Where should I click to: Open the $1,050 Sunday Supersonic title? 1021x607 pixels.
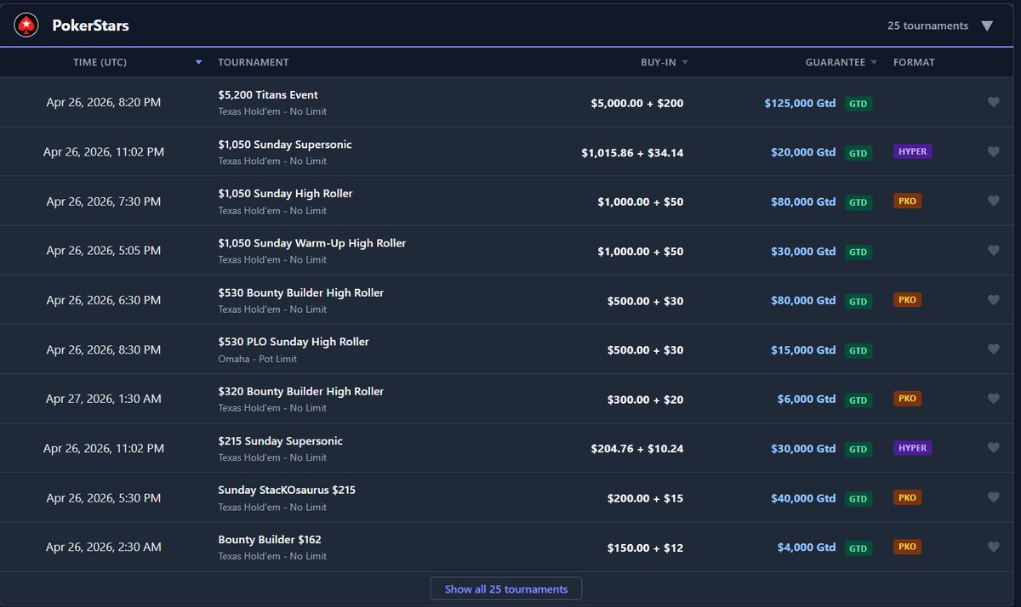point(285,145)
